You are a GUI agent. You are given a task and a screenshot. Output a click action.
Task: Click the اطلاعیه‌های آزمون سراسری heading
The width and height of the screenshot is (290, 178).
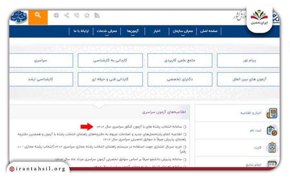pos(164,112)
